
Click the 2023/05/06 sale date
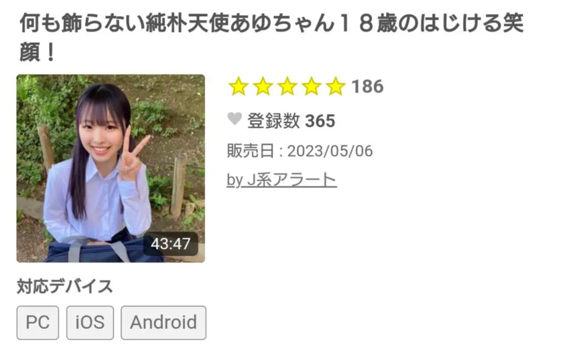[330, 151]
